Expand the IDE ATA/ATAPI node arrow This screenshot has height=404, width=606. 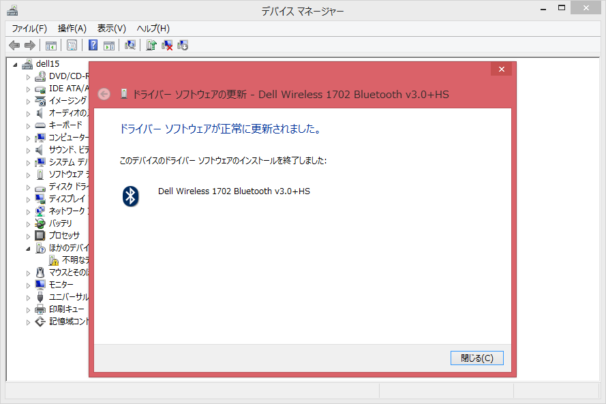click(28, 89)
